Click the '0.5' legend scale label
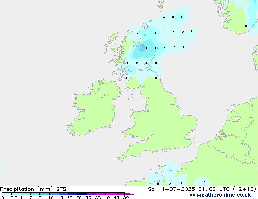 14,197
